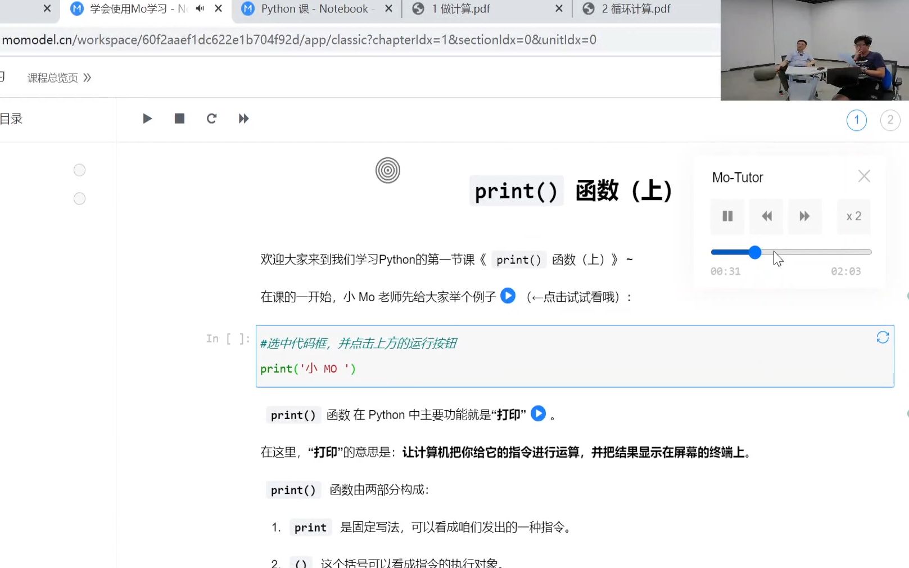Play the example audio next to 举个例子
The image size is (909, 568).
(508, 296)
